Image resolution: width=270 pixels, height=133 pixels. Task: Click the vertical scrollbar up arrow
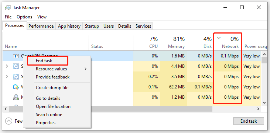click(264, 54)
